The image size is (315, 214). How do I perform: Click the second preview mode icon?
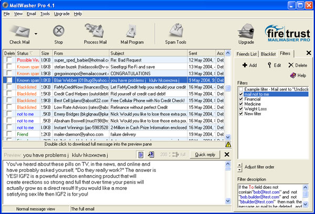[151, 155]
